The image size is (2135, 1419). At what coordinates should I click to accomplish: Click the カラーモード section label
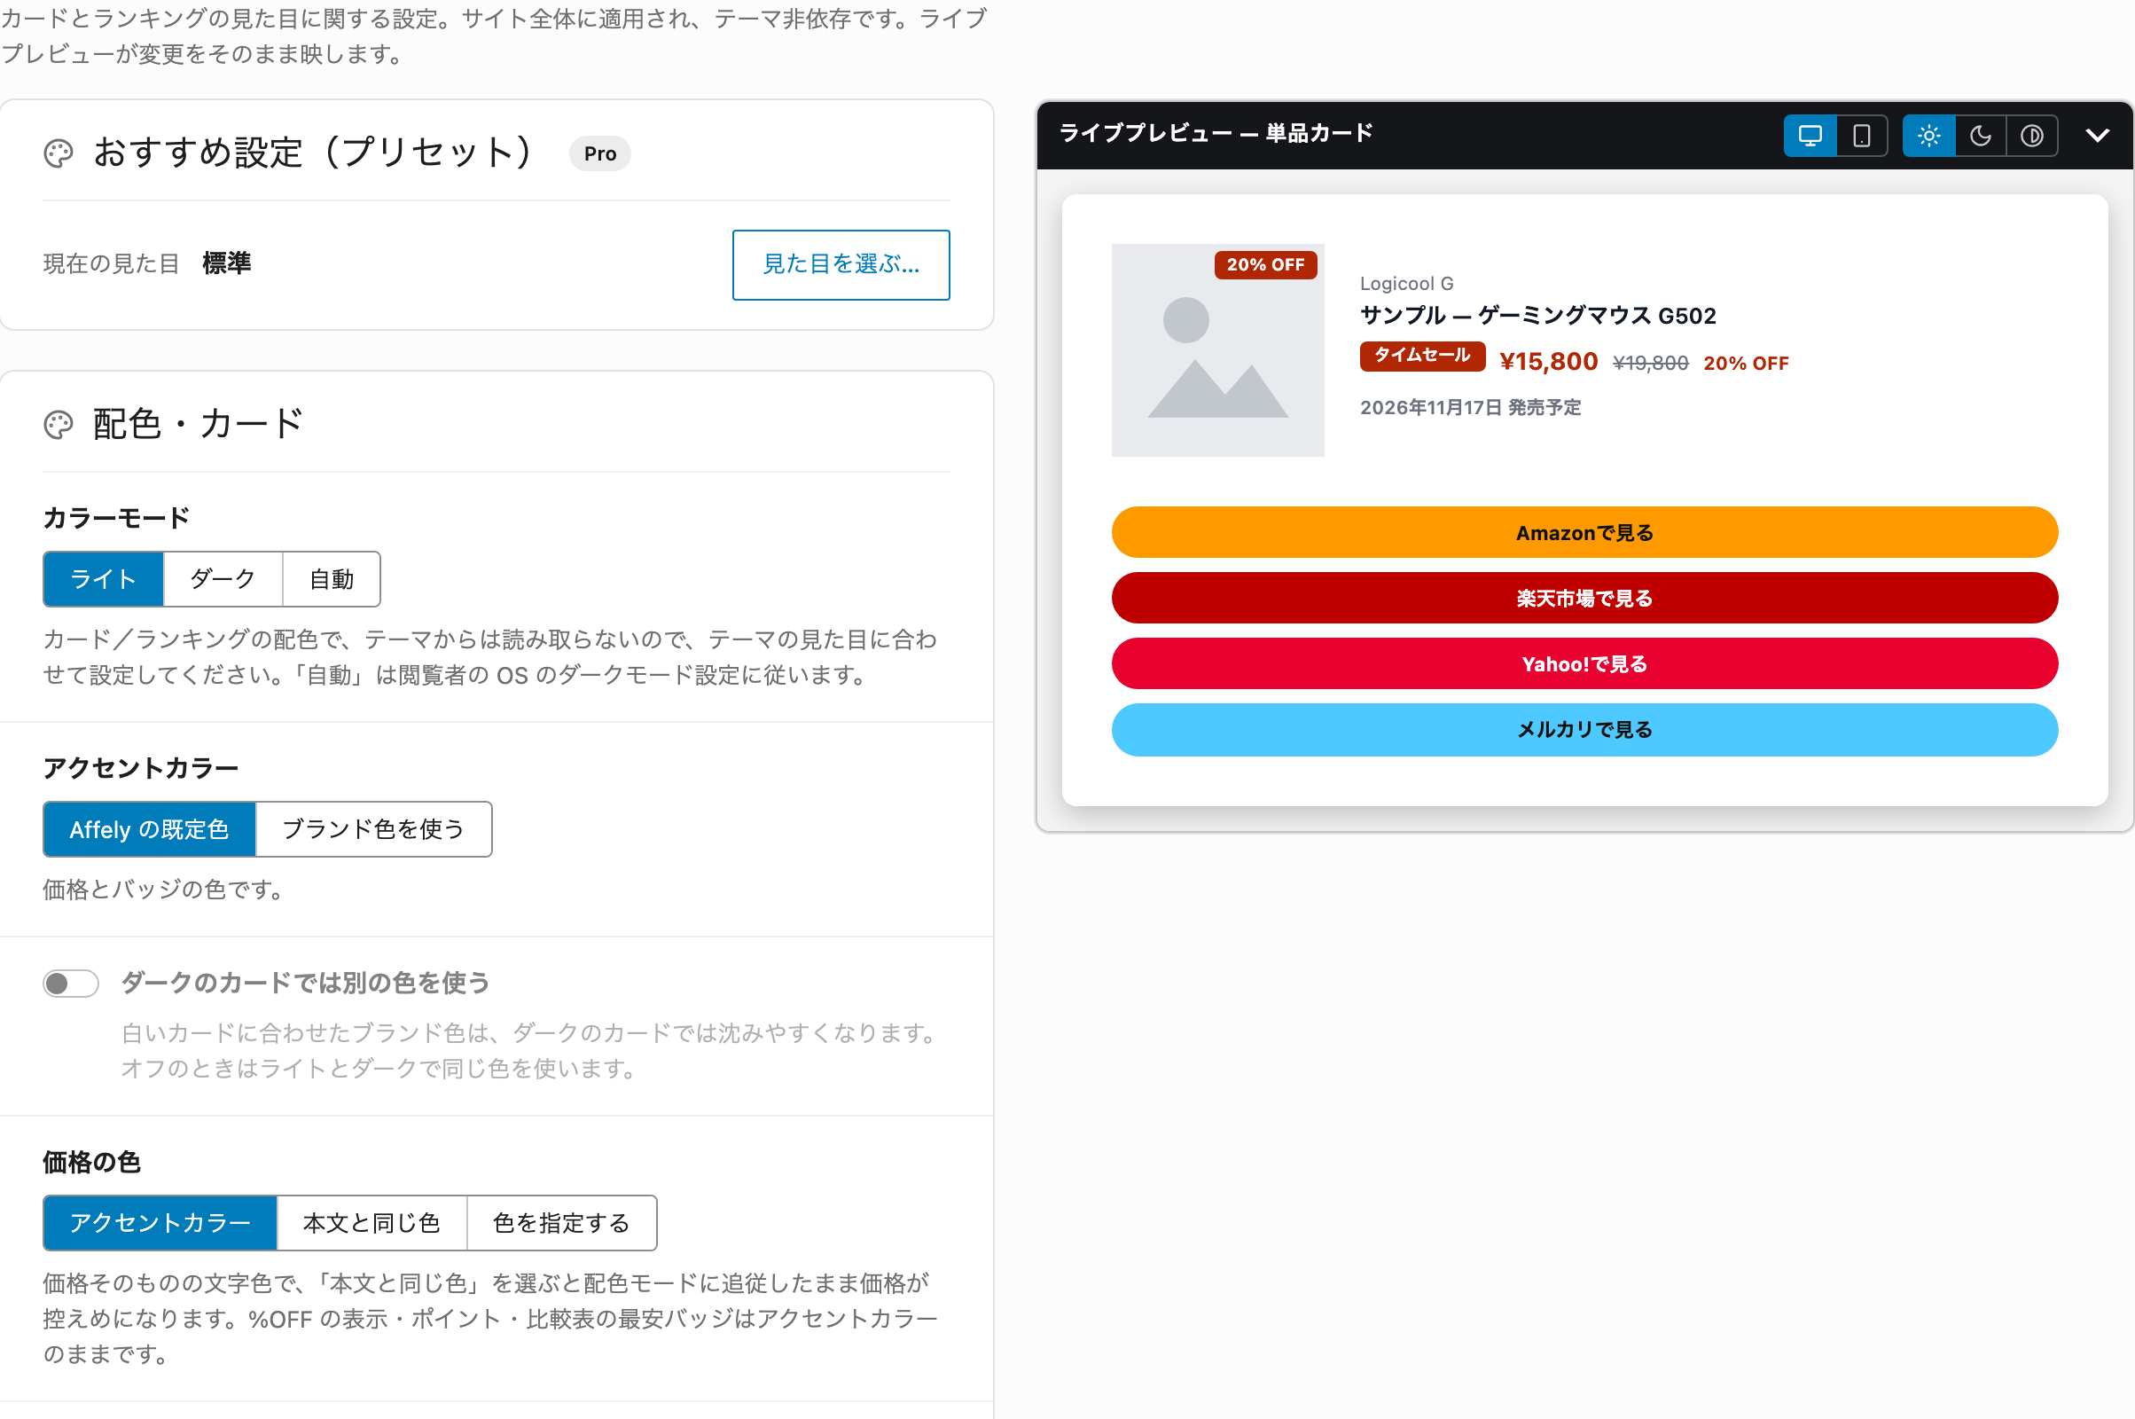(117, 518)
